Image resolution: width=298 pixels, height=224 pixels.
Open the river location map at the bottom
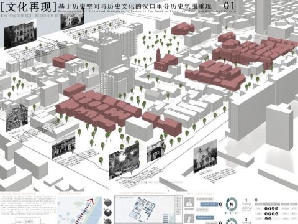point(79,210)
